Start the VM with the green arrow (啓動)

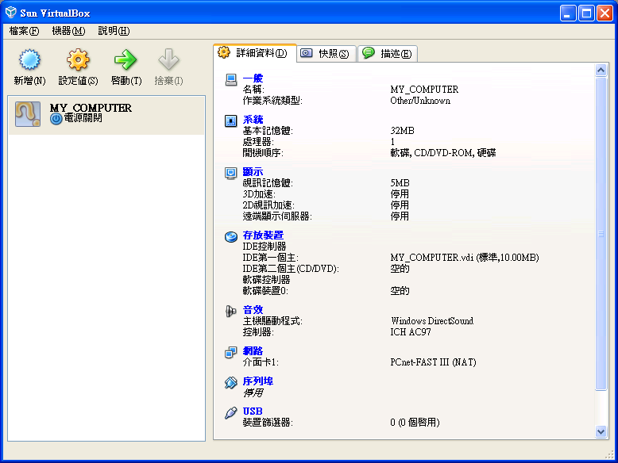tap(126, 59)
